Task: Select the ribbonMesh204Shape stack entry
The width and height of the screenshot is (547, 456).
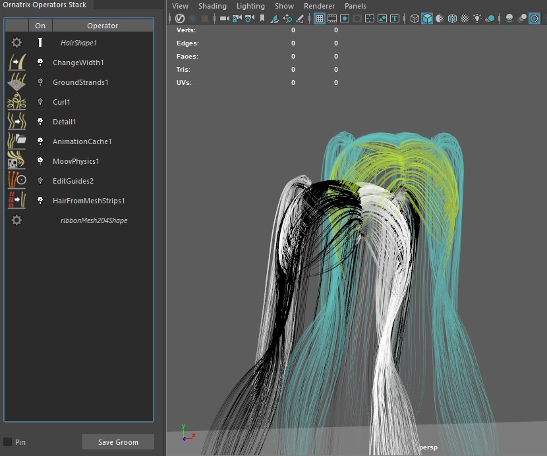Action: point(94,220)
